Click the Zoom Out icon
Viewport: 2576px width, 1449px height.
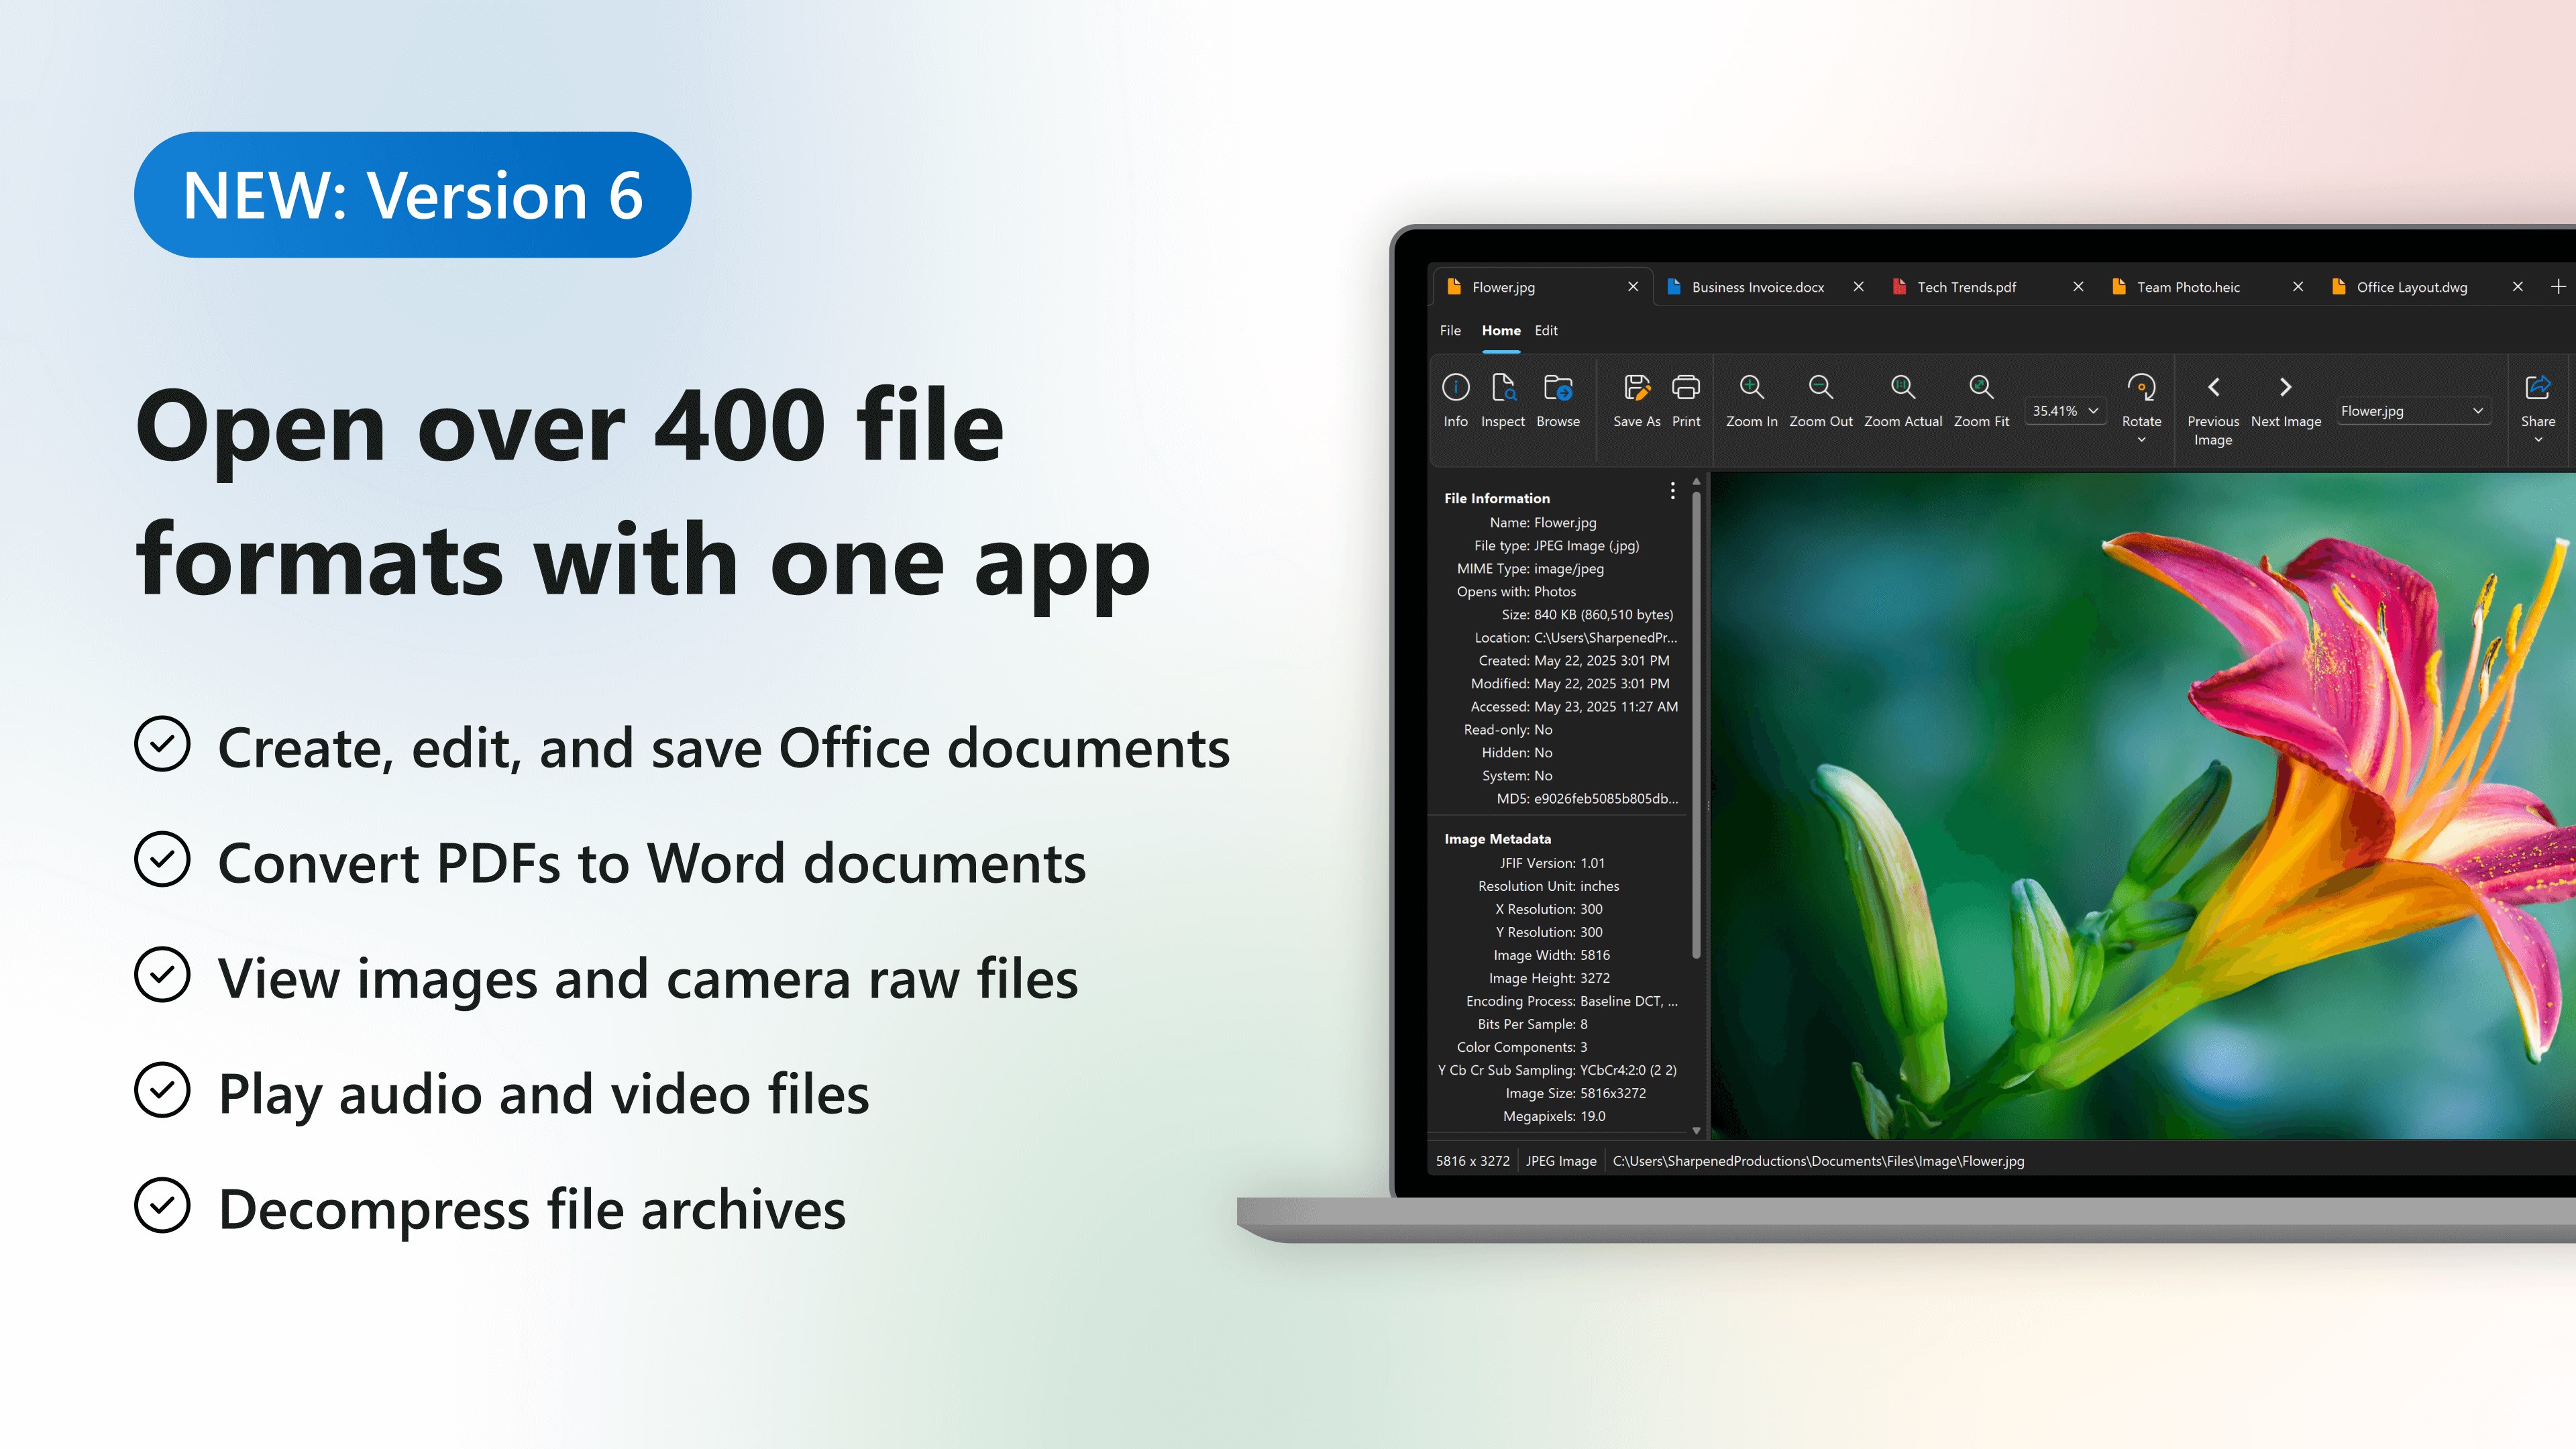point(1820,388)
